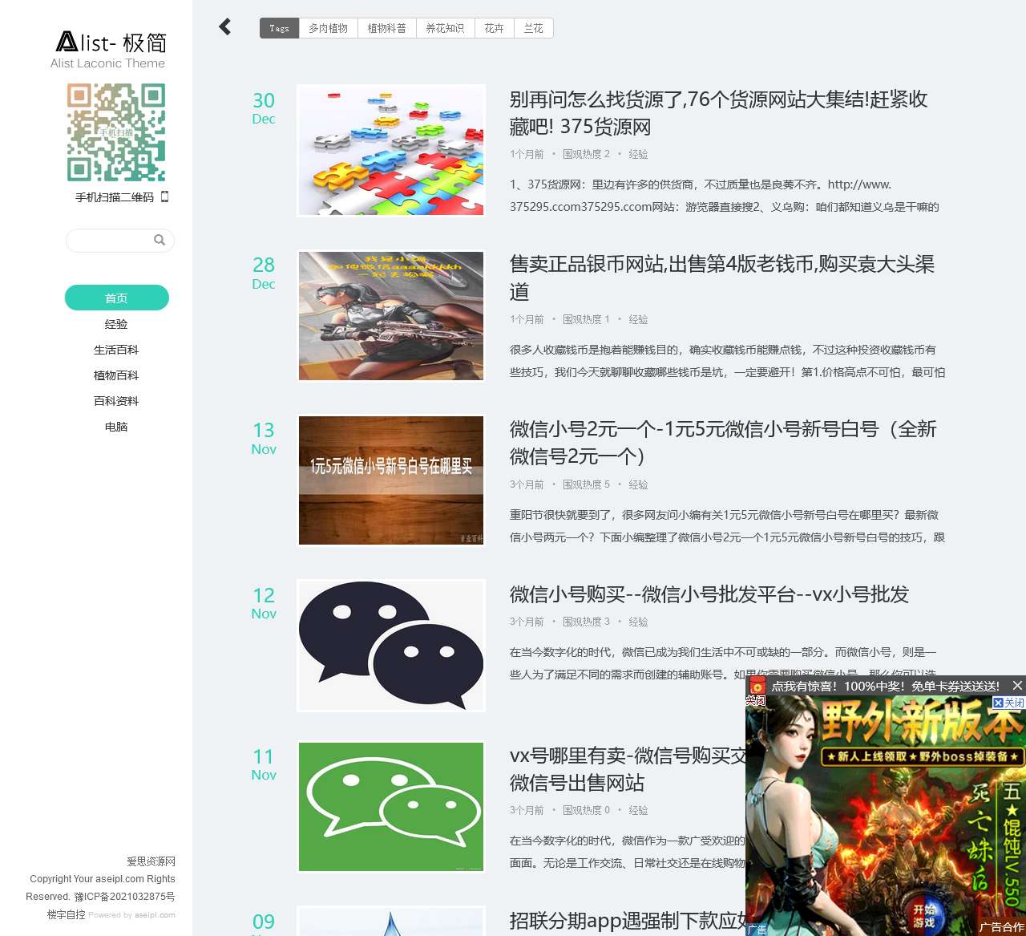Click the 点我有惊喜 ad banner text
Screen dimensions: 1026x936
tap(885, 686)
